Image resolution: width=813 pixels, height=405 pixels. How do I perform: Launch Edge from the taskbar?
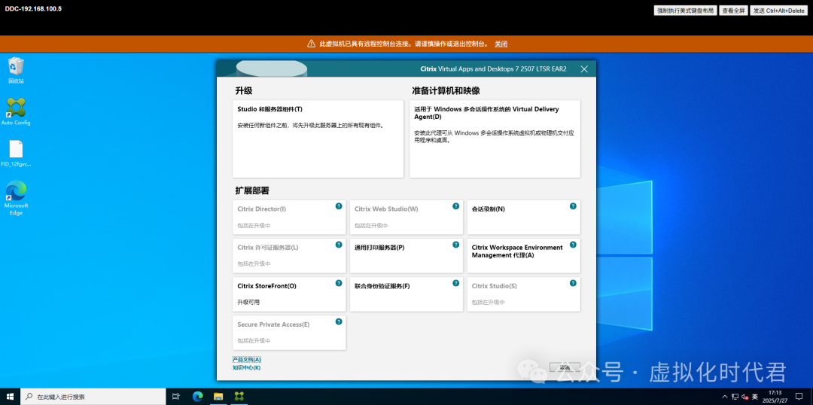tap(197, 396)
